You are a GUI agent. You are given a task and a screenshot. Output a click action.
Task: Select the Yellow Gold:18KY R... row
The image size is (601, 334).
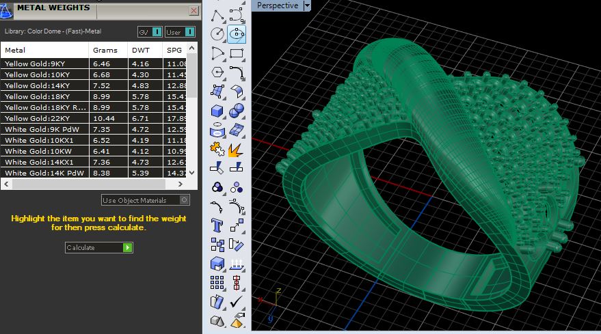94,107
